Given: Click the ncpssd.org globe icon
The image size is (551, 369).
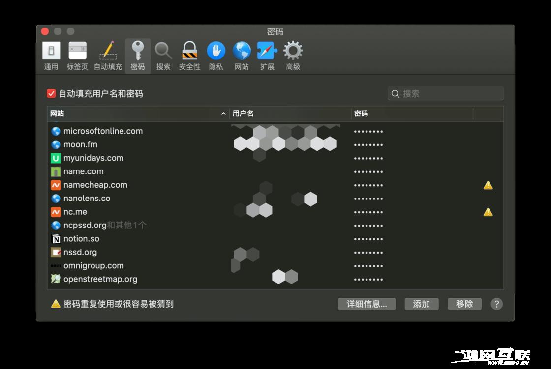Looking at the screenshot, I should click(x=56, y=226).
